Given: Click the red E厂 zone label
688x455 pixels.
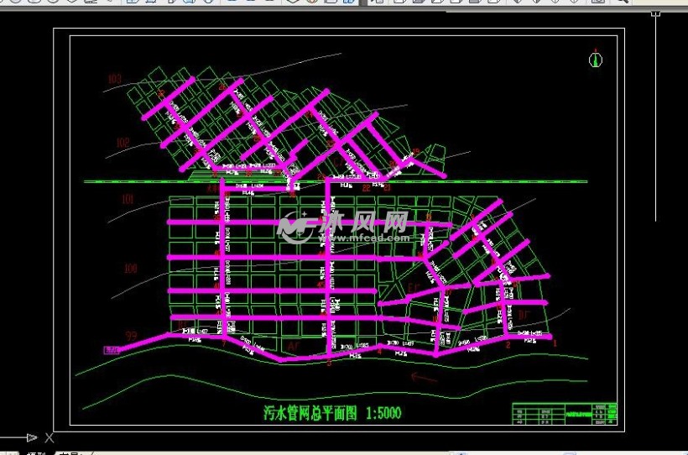Looking at the screenshot, I should (413, 289).
